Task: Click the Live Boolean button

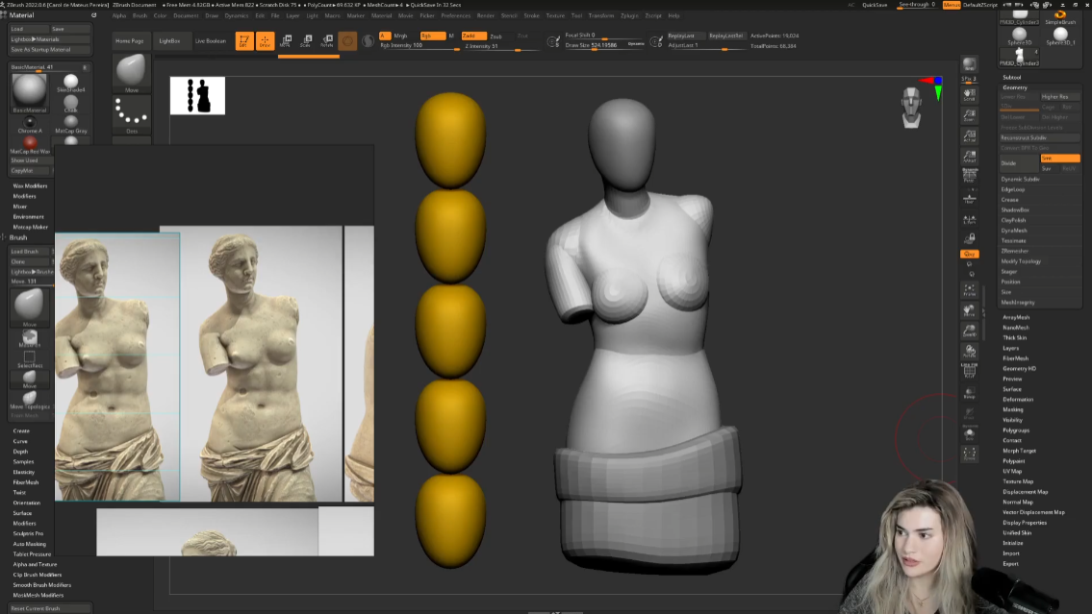Action: pos(211,41)
